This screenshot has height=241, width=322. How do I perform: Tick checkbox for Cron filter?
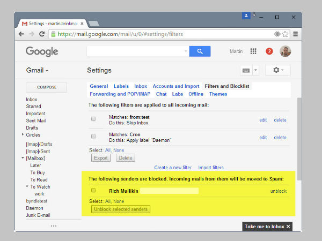click(93, 136)
